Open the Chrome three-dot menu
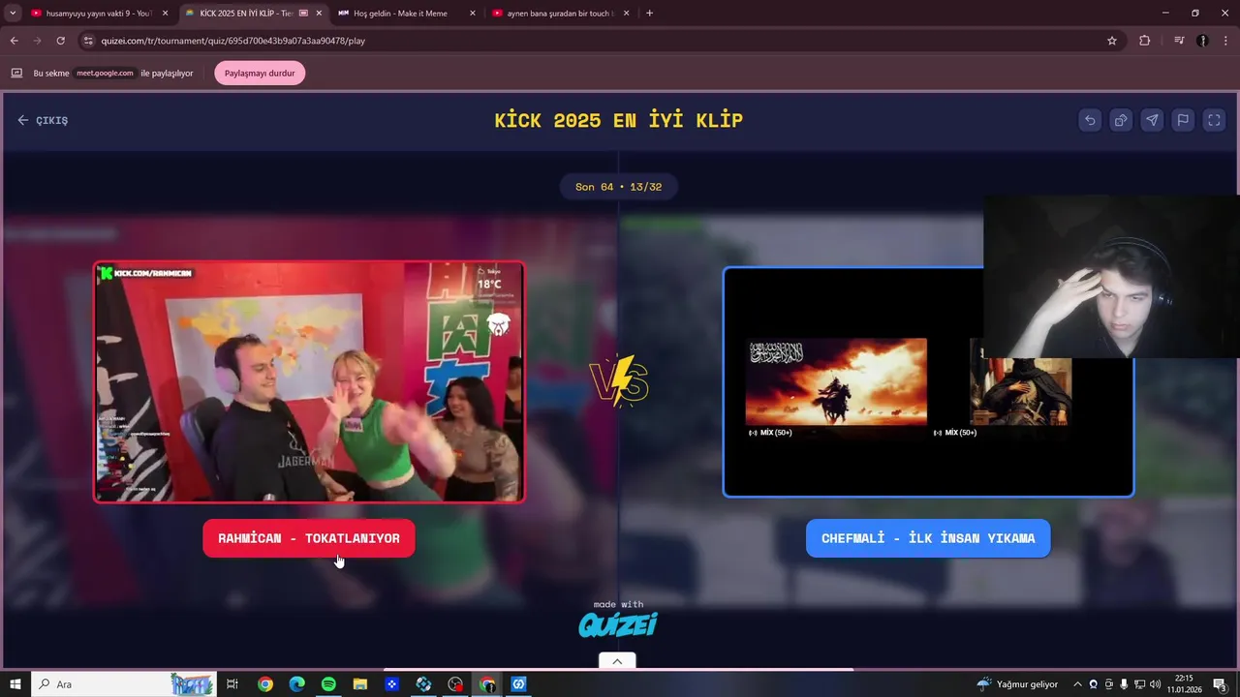 coord(1225,41)
